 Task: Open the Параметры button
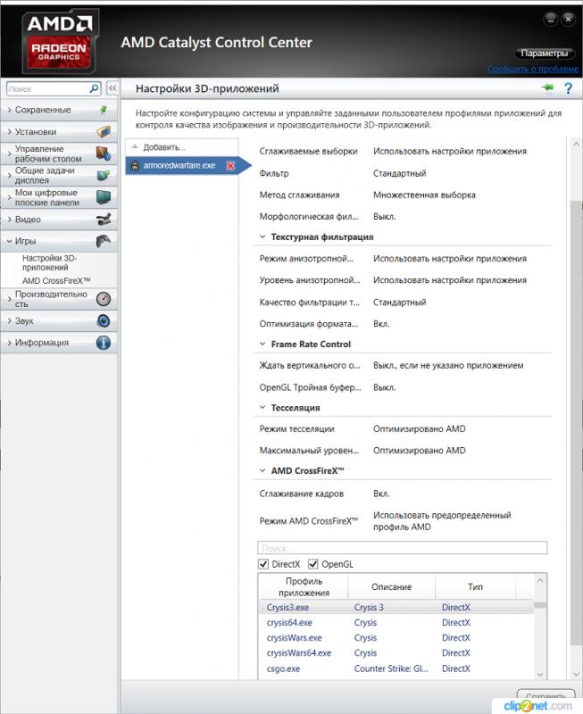(544, 54)
